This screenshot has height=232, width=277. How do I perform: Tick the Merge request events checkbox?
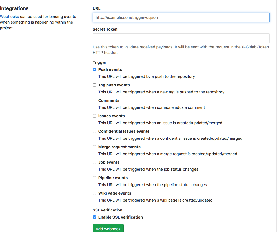pos(94,147)
